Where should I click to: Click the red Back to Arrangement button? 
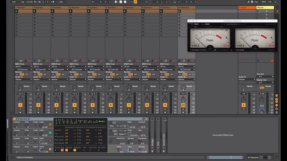[272, 61]
